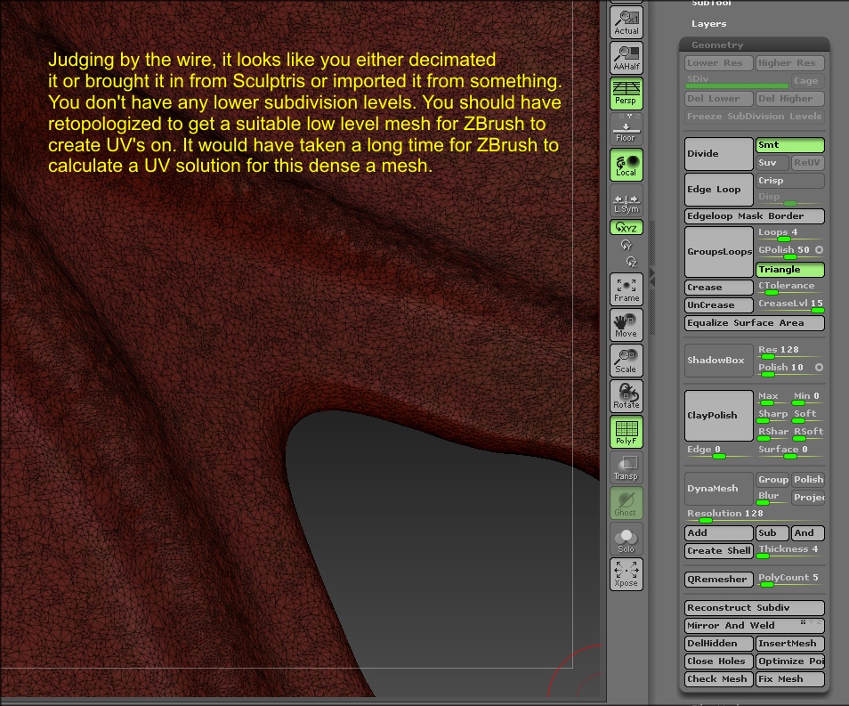The image size is (849, 706).
Task: Click Edgeloop Mask Border
Action: (755, 216)
